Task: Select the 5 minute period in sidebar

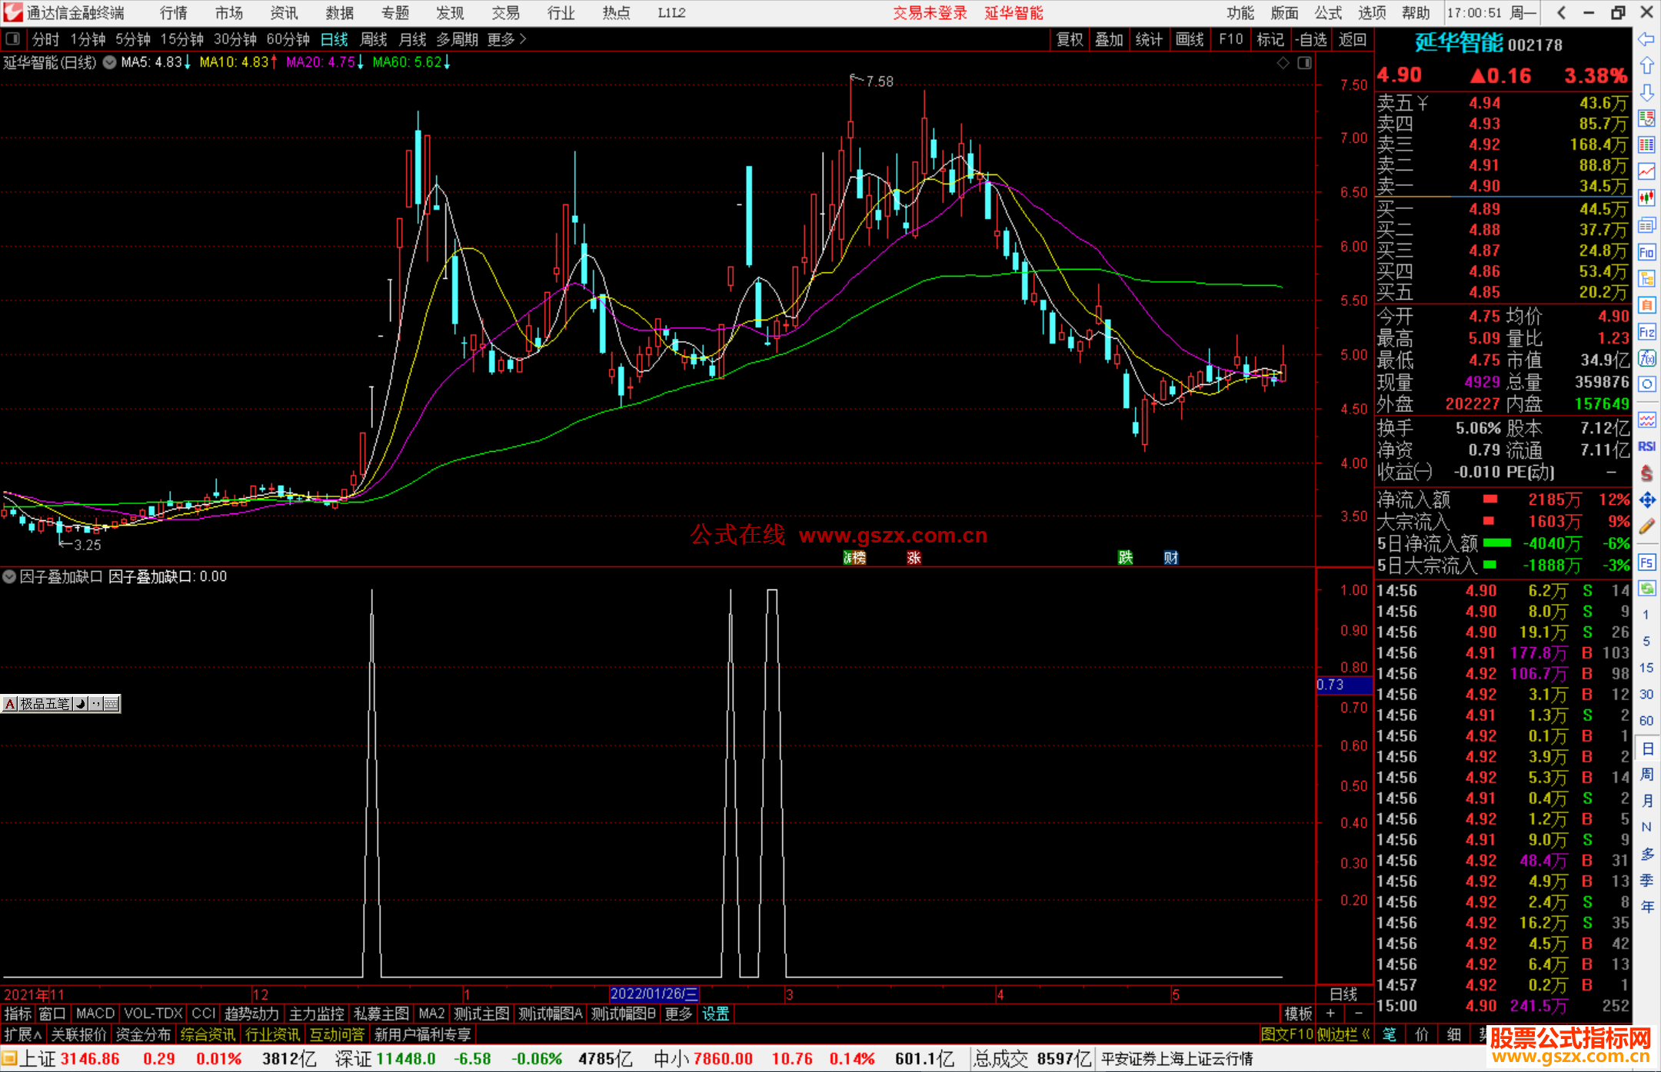Action: tap(1646, 641)
